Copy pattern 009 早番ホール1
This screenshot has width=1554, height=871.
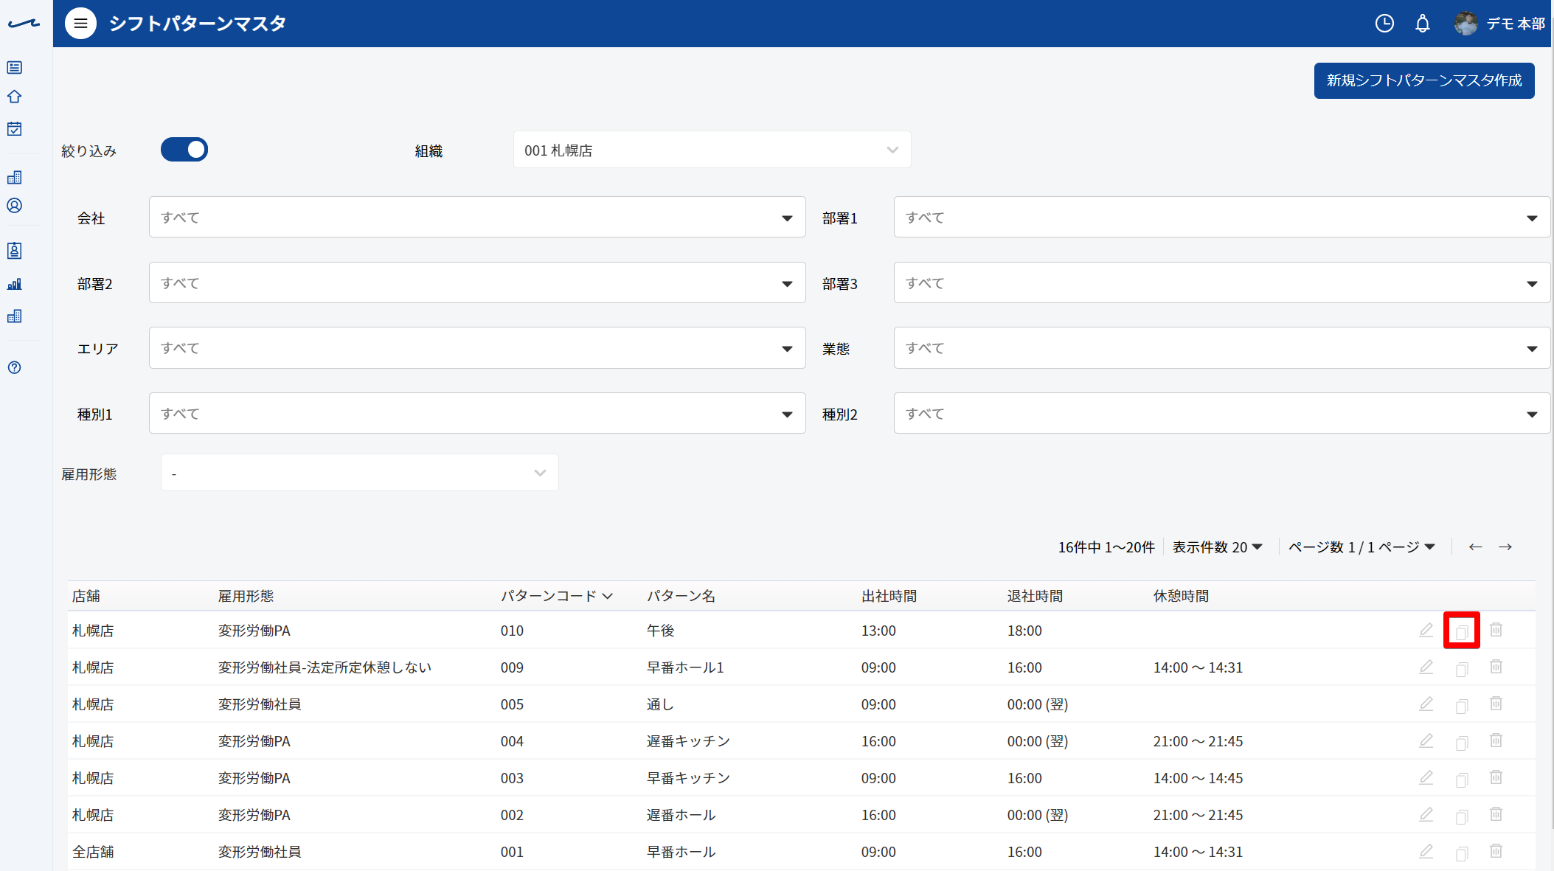coord(1462,668)
